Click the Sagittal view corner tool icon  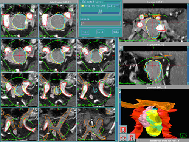click(x=121, y=48)
